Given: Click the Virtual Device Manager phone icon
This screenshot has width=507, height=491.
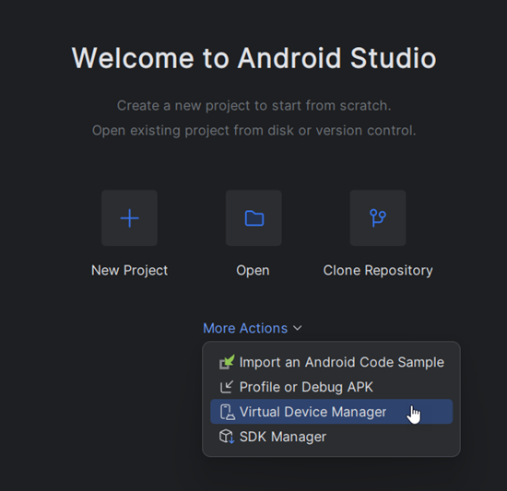Looking at the screenshot, I should point(228,412).
